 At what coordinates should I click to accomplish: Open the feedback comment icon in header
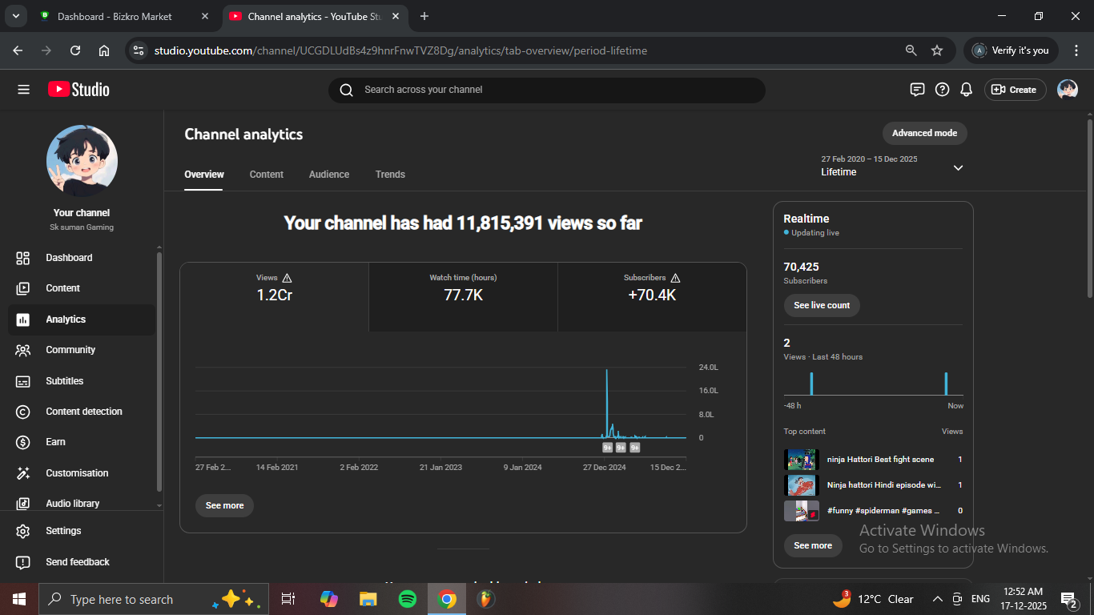[918, 90]
